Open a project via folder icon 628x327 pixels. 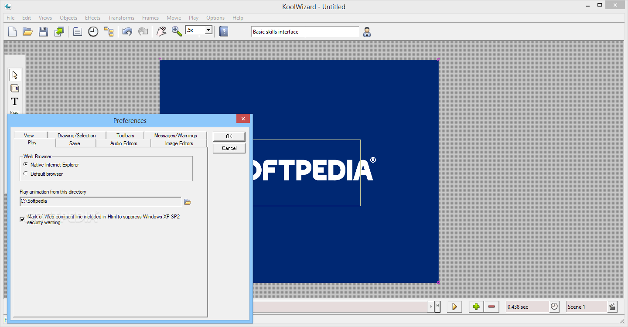click(28, 31)
